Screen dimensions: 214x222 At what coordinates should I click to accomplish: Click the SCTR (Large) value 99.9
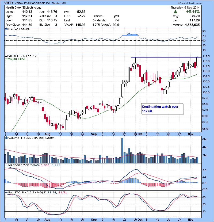click(x=116, y=25)
